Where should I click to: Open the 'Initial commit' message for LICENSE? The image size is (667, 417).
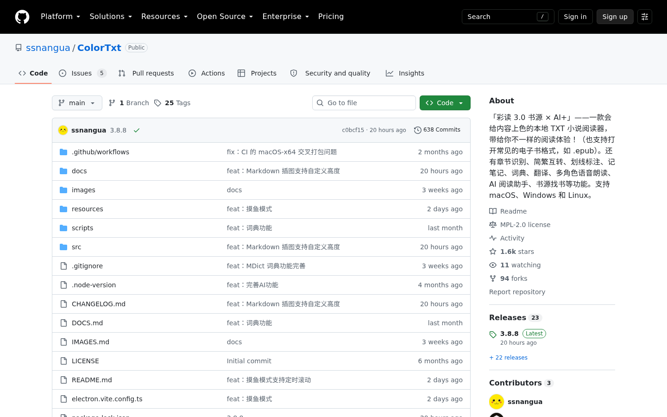click(249, 361)
